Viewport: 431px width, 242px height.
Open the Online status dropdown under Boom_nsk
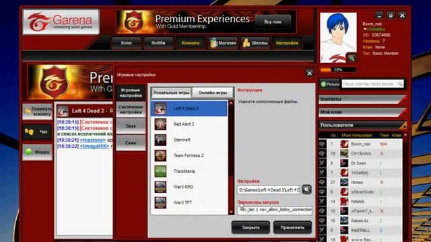pos(374,29)
